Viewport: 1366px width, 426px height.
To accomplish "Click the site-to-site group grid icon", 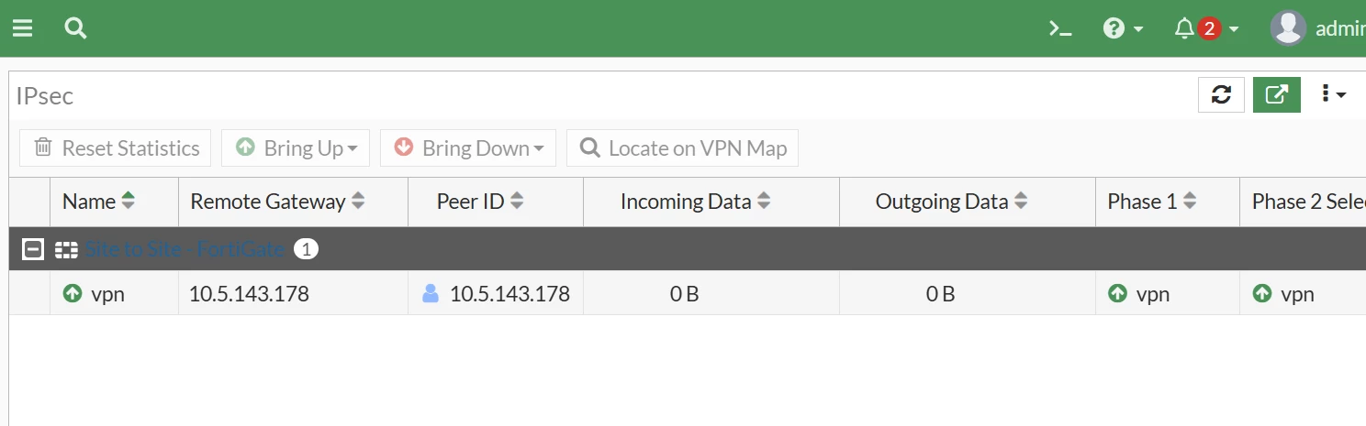I will (x=65, y=249).
